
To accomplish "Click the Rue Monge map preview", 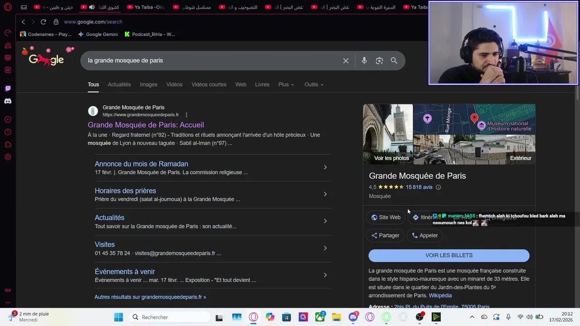I will point(474,119).
